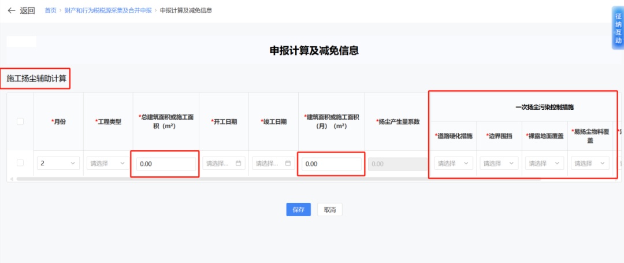Open the 裸露地面覆盖 dropdown
This screenshot has height=263, width=624.
[544, 164]
